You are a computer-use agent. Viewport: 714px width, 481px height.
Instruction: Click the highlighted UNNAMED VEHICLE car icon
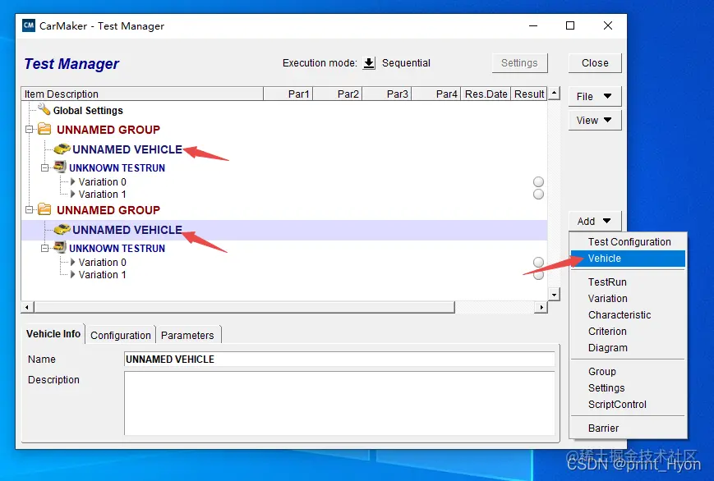(62, 229)
